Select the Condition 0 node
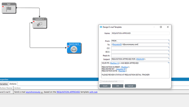The image size is (189, 107). point(40,23)
